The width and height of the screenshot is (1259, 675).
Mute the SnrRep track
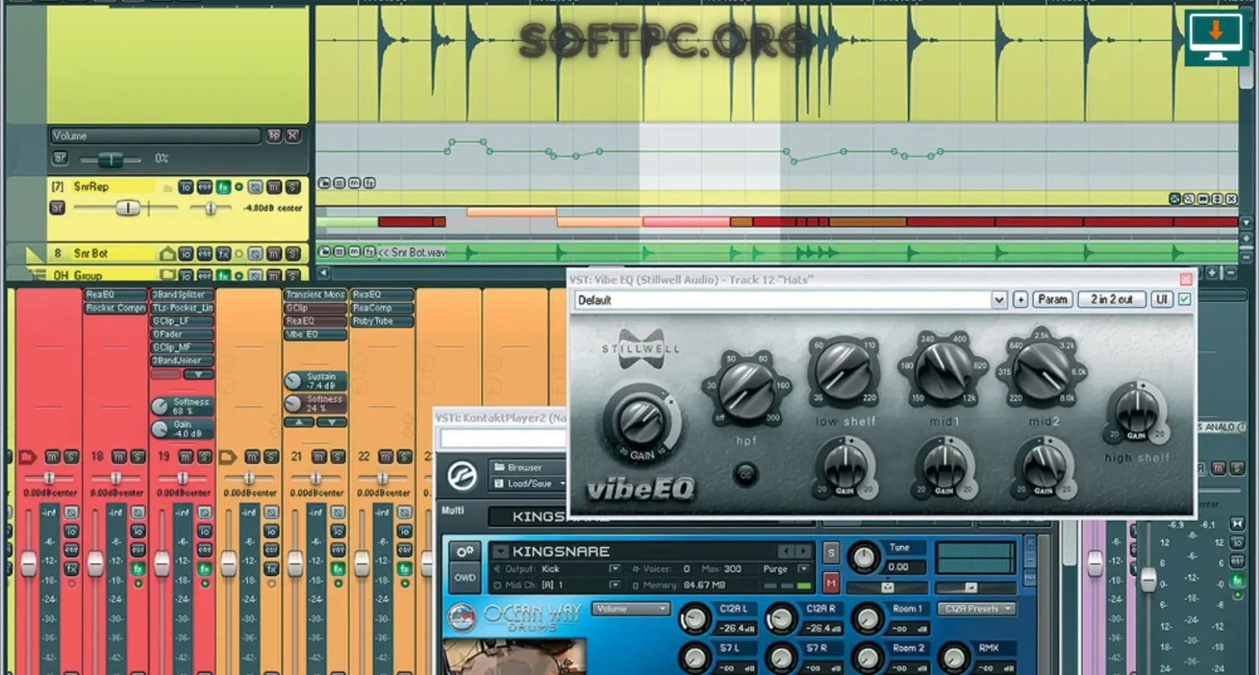pyautogui.click(x=274, y=187)
